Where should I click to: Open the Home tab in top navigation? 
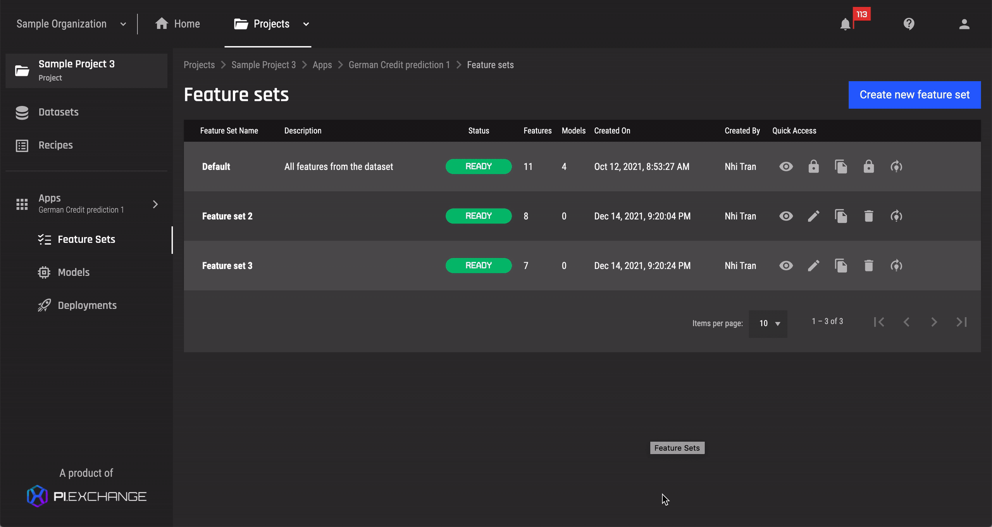click(177, 24)
